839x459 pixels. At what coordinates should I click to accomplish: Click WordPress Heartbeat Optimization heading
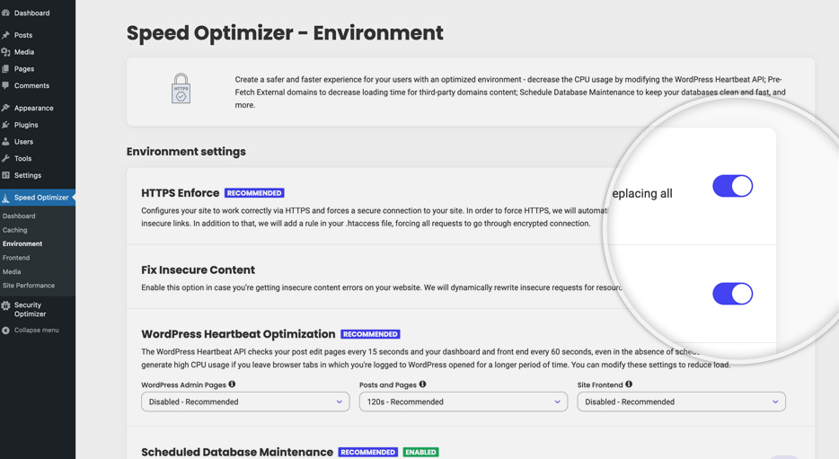[238, 334]
